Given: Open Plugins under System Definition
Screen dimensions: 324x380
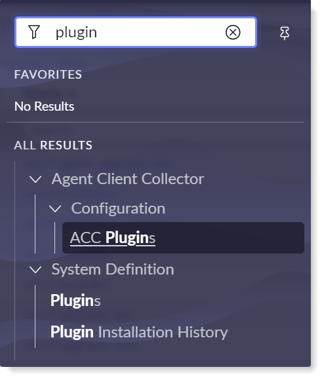Looking at the screenshot, I should pyautogui.click(x=75, y=301).
